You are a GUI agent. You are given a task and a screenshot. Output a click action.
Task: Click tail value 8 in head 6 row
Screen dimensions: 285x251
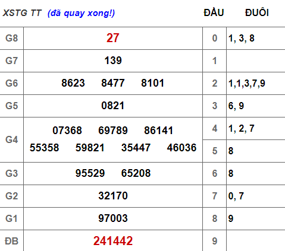pos(231,173)
